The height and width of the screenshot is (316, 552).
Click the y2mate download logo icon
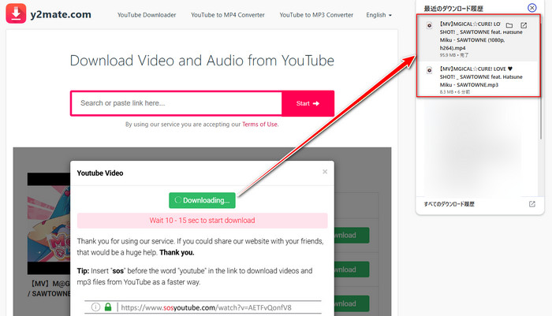click(16, 13)
